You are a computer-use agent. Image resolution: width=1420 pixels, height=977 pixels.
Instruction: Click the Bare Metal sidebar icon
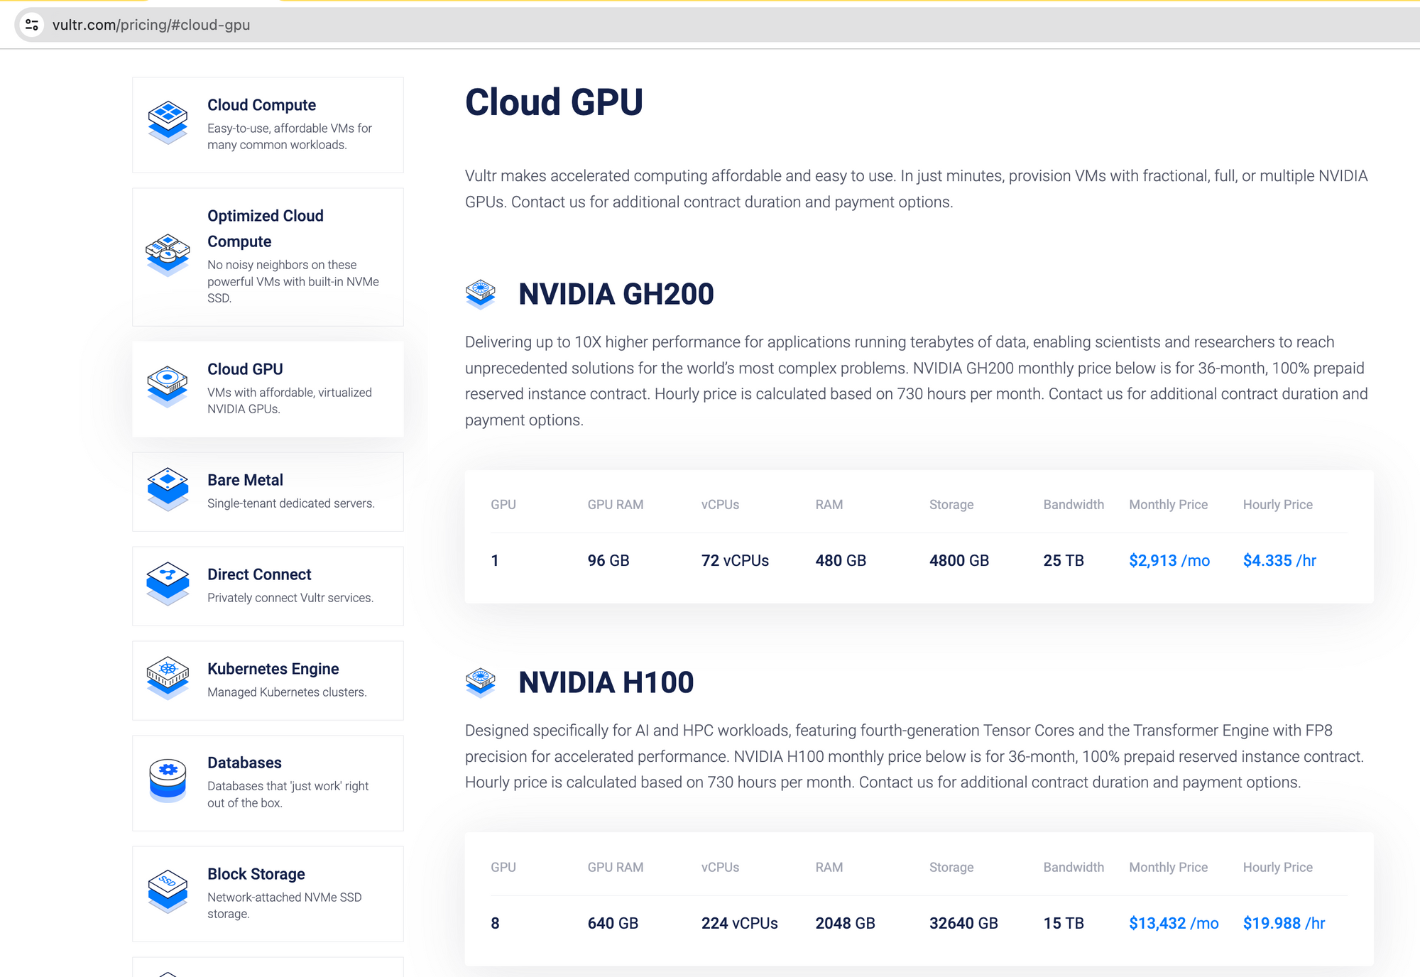(168, 488)
